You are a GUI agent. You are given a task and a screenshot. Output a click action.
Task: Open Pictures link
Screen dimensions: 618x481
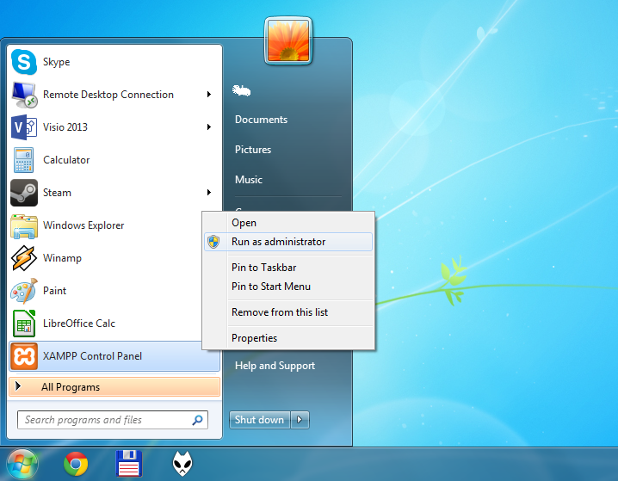[253, 150]
